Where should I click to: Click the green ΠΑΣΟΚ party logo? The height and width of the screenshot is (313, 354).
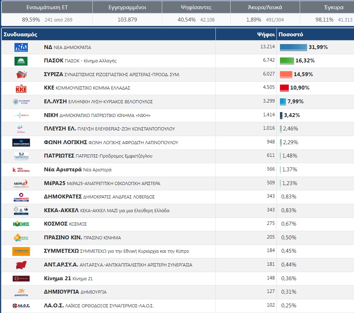coord(21,61)
